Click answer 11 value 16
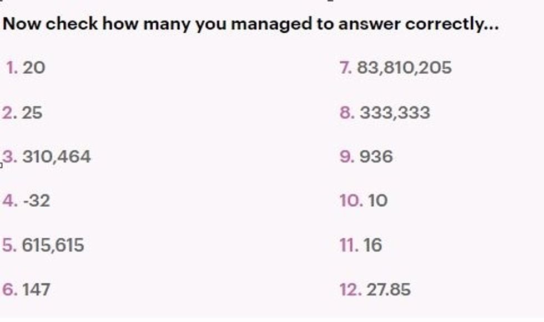544x322 pixels. click(x=372, y=245)
